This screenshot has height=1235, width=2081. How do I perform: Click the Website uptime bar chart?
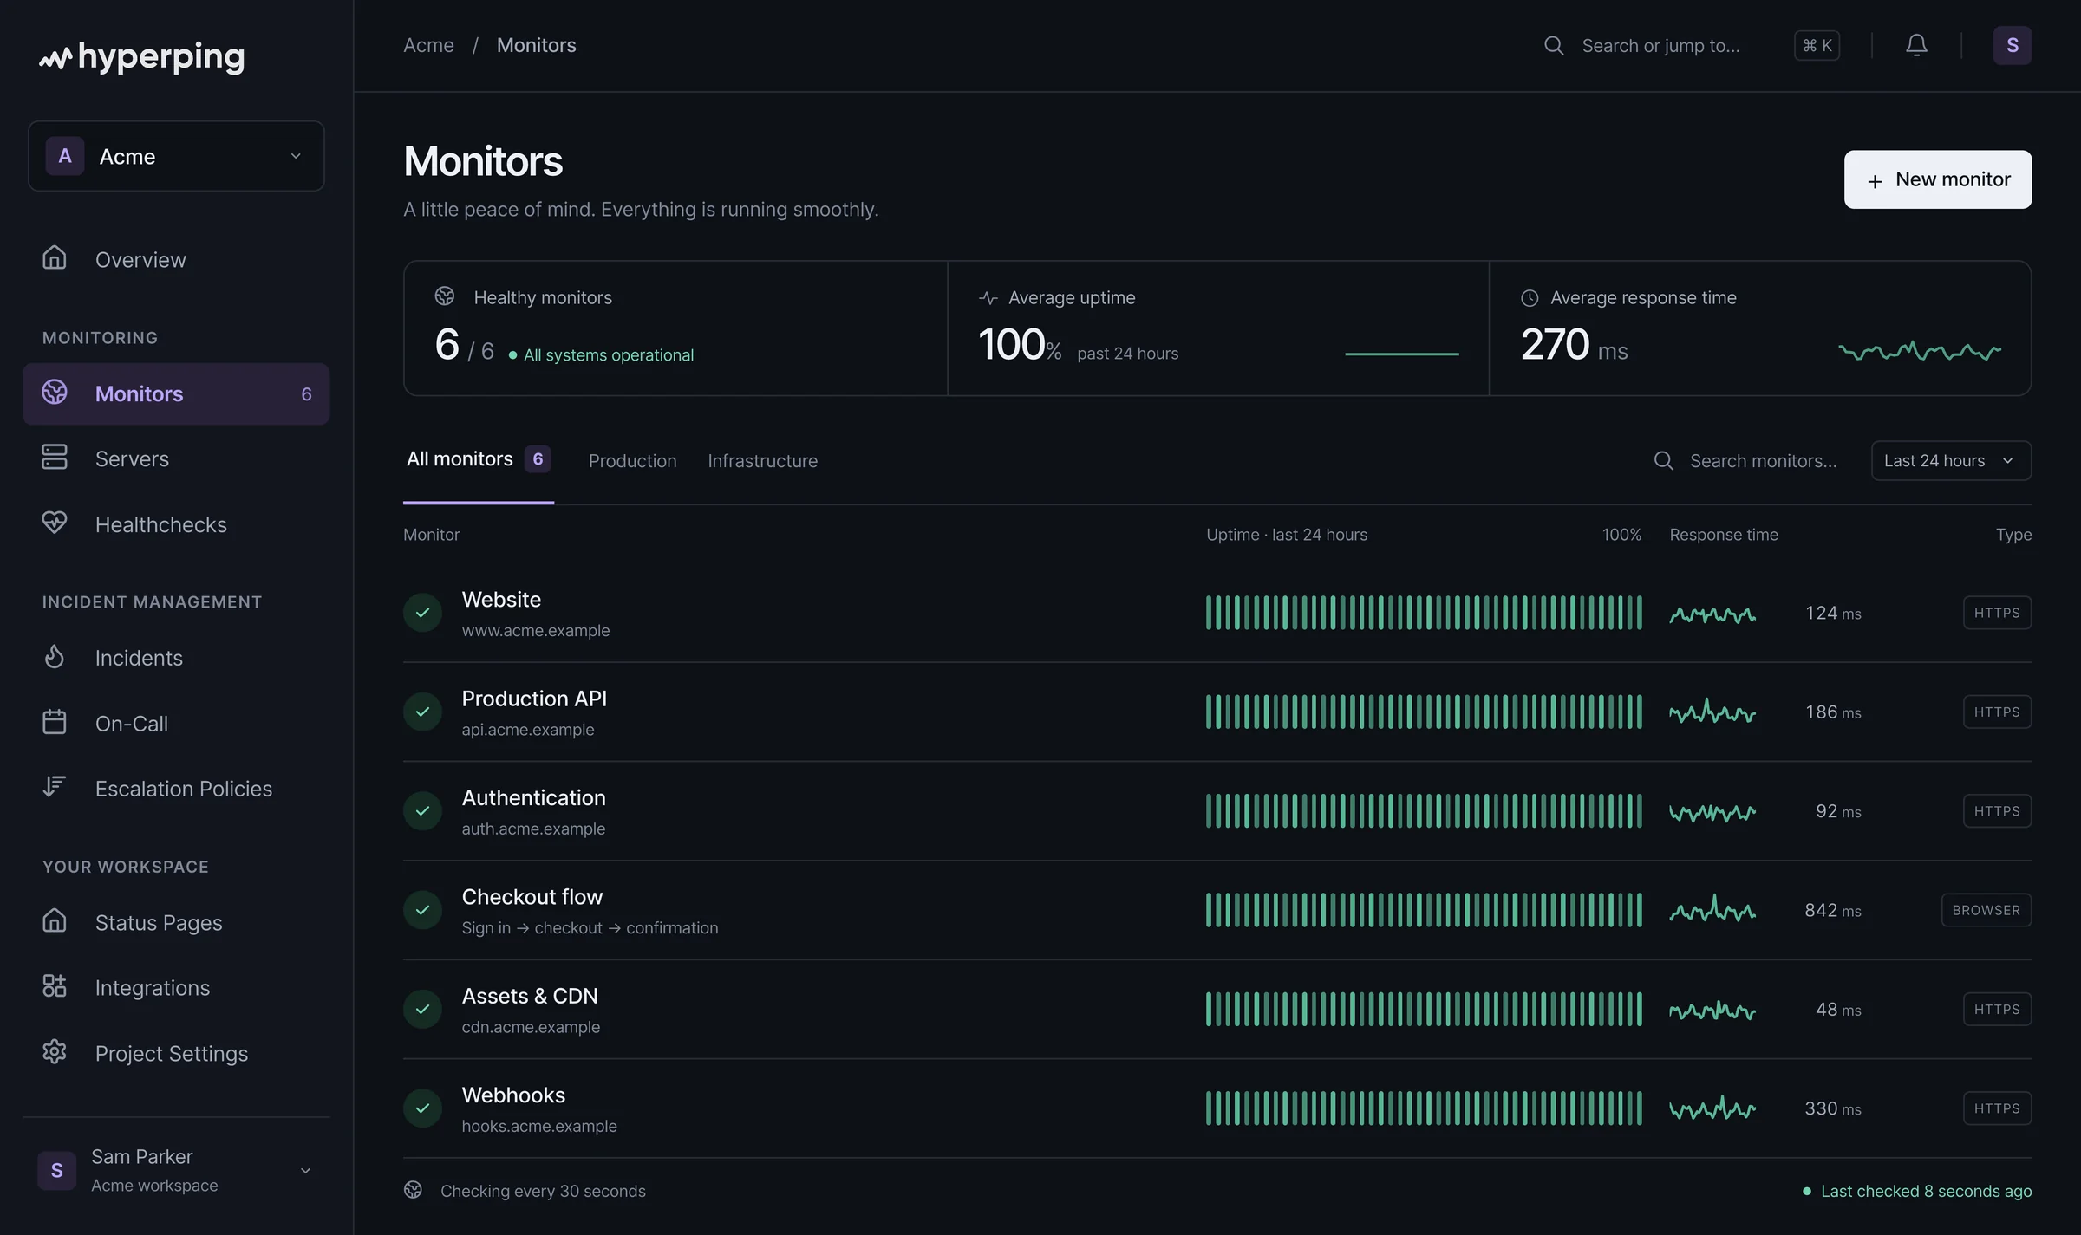[x=1424, y=613]
